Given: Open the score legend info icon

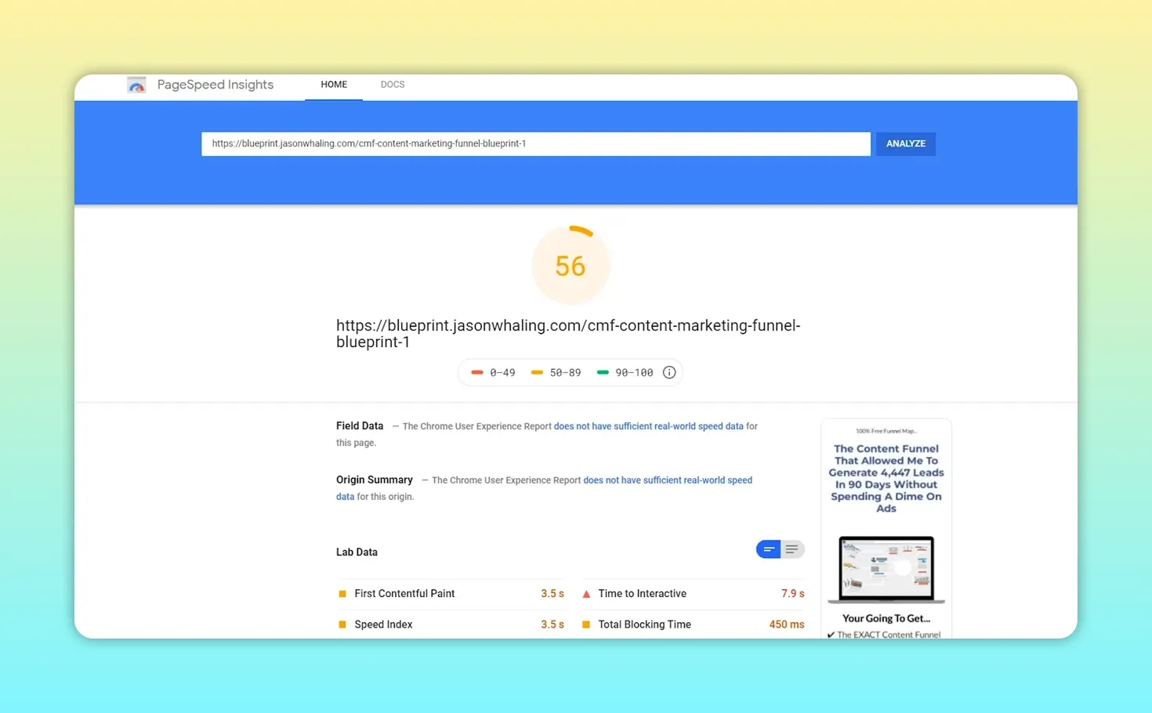Looking at the screenshot, I should point(669,372).
